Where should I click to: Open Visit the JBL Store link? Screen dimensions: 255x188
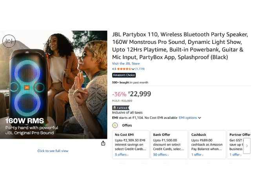[x=126, y=63]
